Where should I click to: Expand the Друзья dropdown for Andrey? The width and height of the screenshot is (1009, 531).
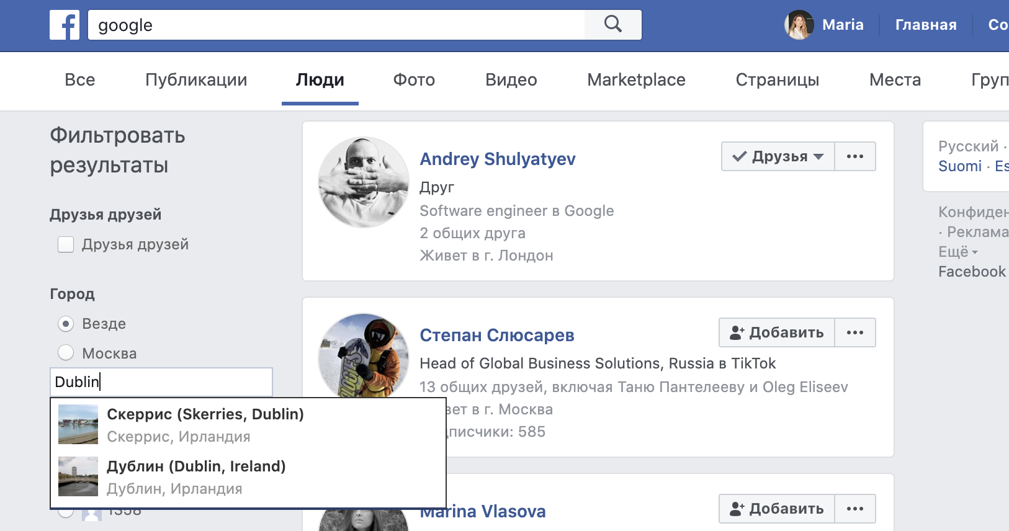pyautogui.click(x=778, y=156)
